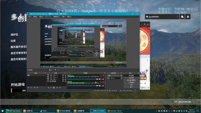Pop out the 控件 dock panel
Image resolution: width=201 pixels, height=113 pixels.
pos(138,73)
